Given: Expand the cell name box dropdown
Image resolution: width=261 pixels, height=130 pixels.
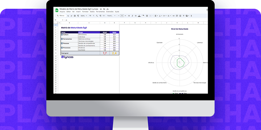Looking at the screenshot, I should coord(63,20).
